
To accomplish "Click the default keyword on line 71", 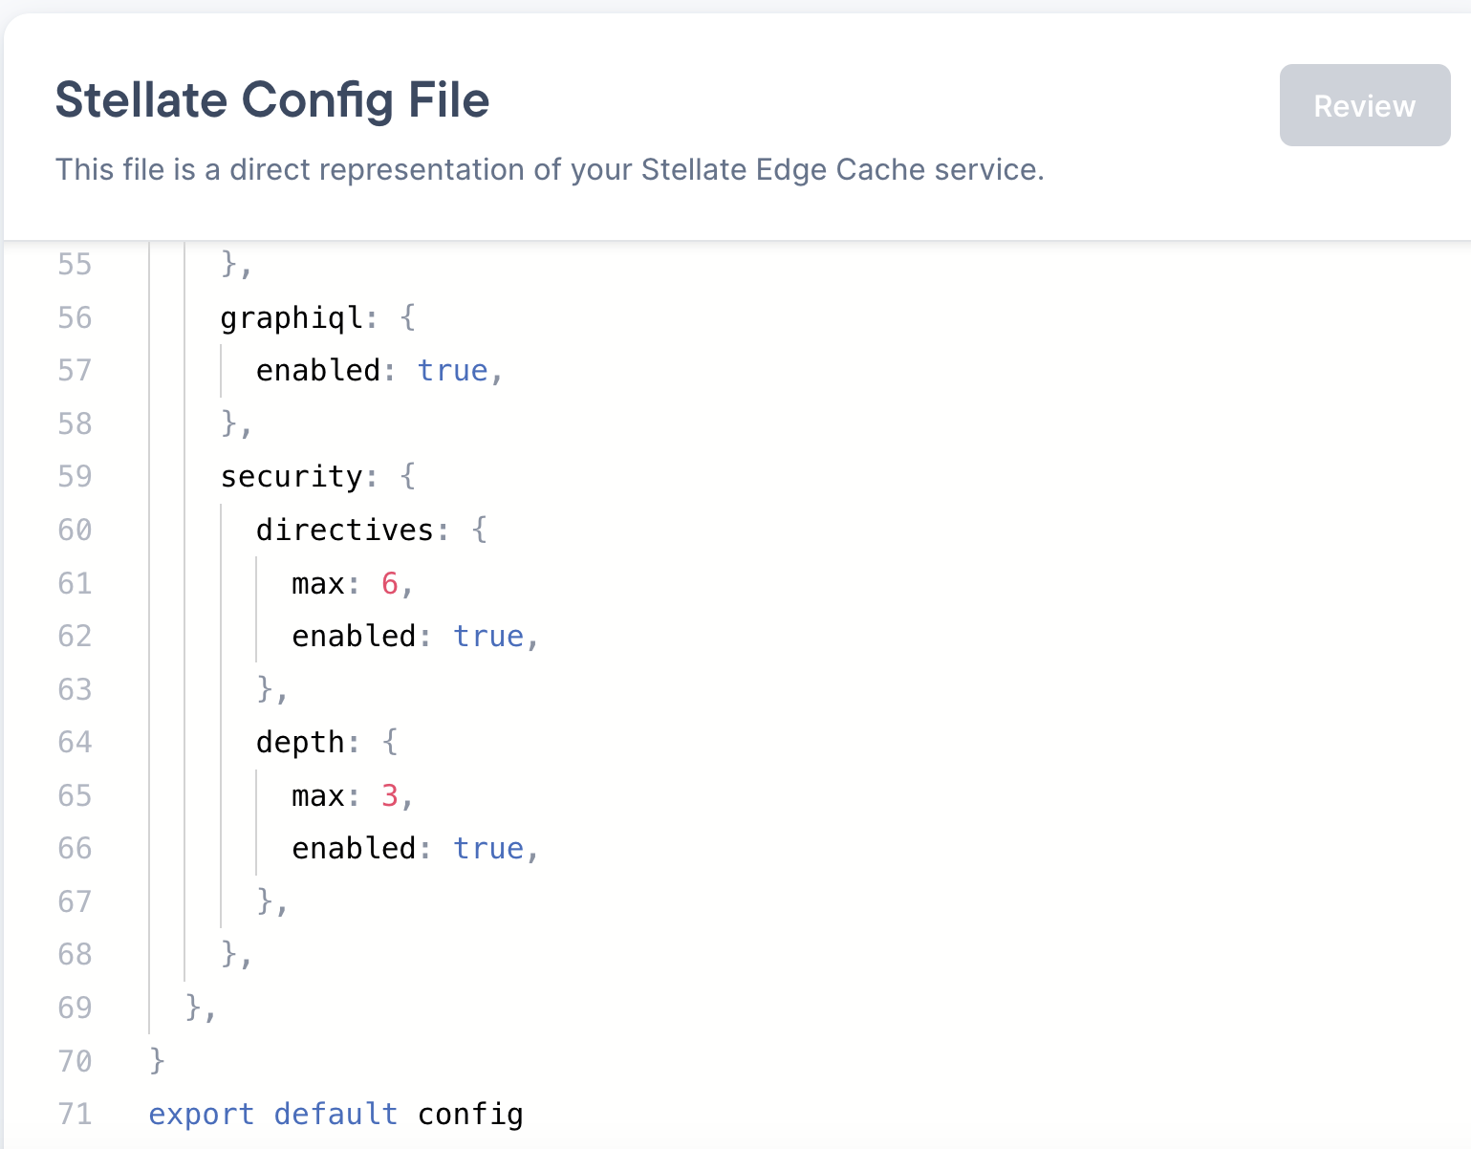I will (x=335, y=1114).
